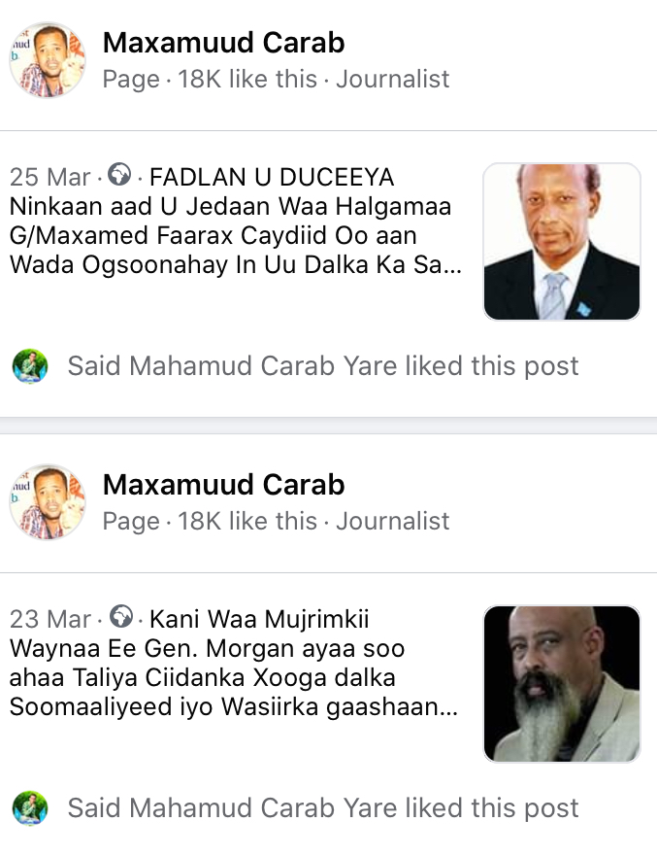Open Maxamuud Carab profile picture in second post
Image resolution: width=657 pixels, height=856 pixels.
coord(48,502)
